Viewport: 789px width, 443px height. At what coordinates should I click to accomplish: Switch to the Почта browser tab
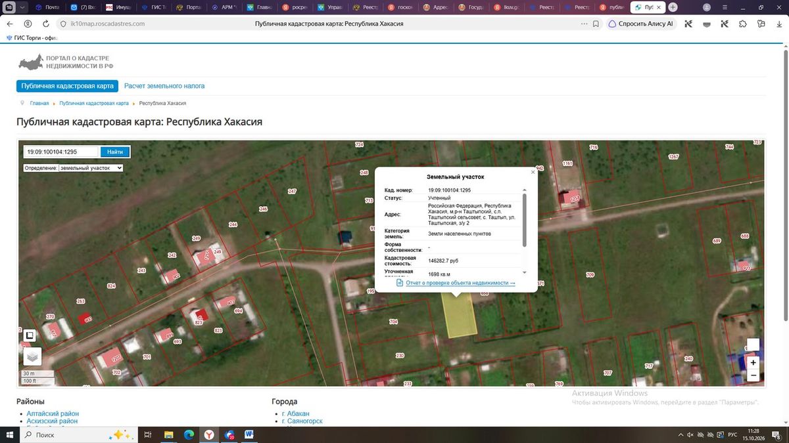tap(47, 7)
